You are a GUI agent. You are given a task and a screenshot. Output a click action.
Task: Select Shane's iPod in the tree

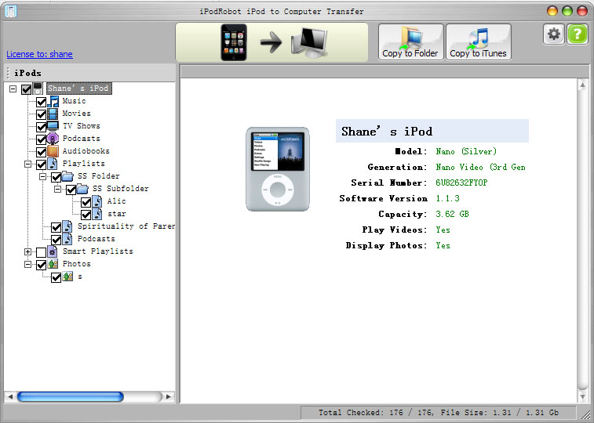(78, 89)
